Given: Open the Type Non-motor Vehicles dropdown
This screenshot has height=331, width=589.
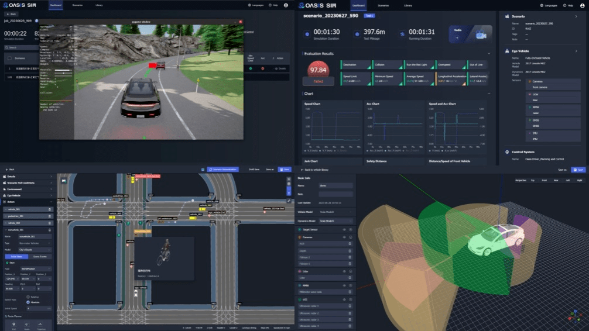Looking at the screenshot, I should 35,243.
